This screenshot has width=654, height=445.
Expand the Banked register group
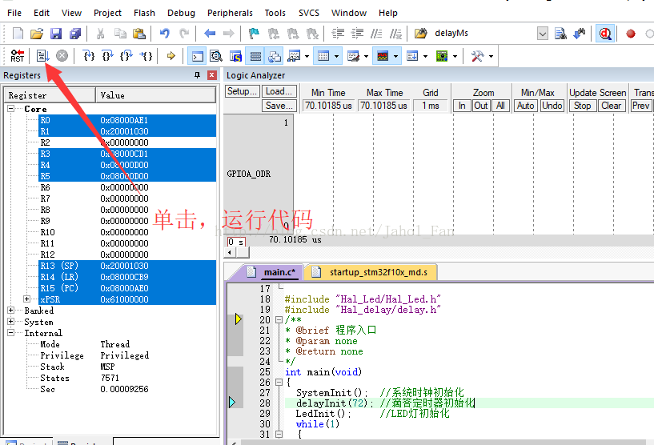pyautogui.click(x=11, y=311)
